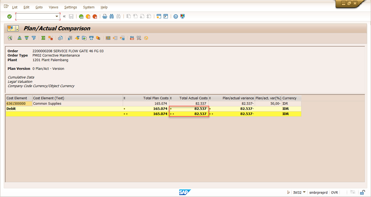Click the Sigma total icon in ALV toolbar
371x197 pixels.
point(43,38)
